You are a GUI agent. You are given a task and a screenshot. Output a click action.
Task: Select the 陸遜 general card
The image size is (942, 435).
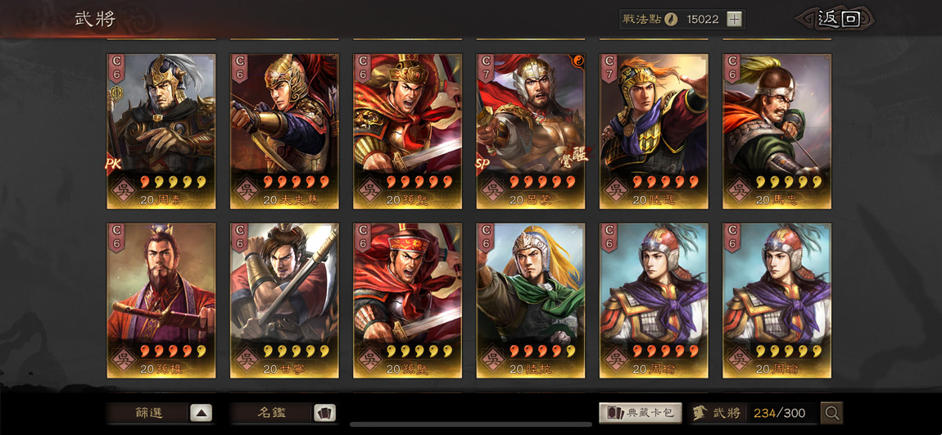coord(654,132)
